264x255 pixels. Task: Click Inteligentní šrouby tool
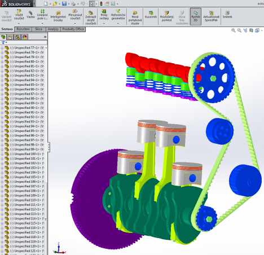(x=58, y=16)
